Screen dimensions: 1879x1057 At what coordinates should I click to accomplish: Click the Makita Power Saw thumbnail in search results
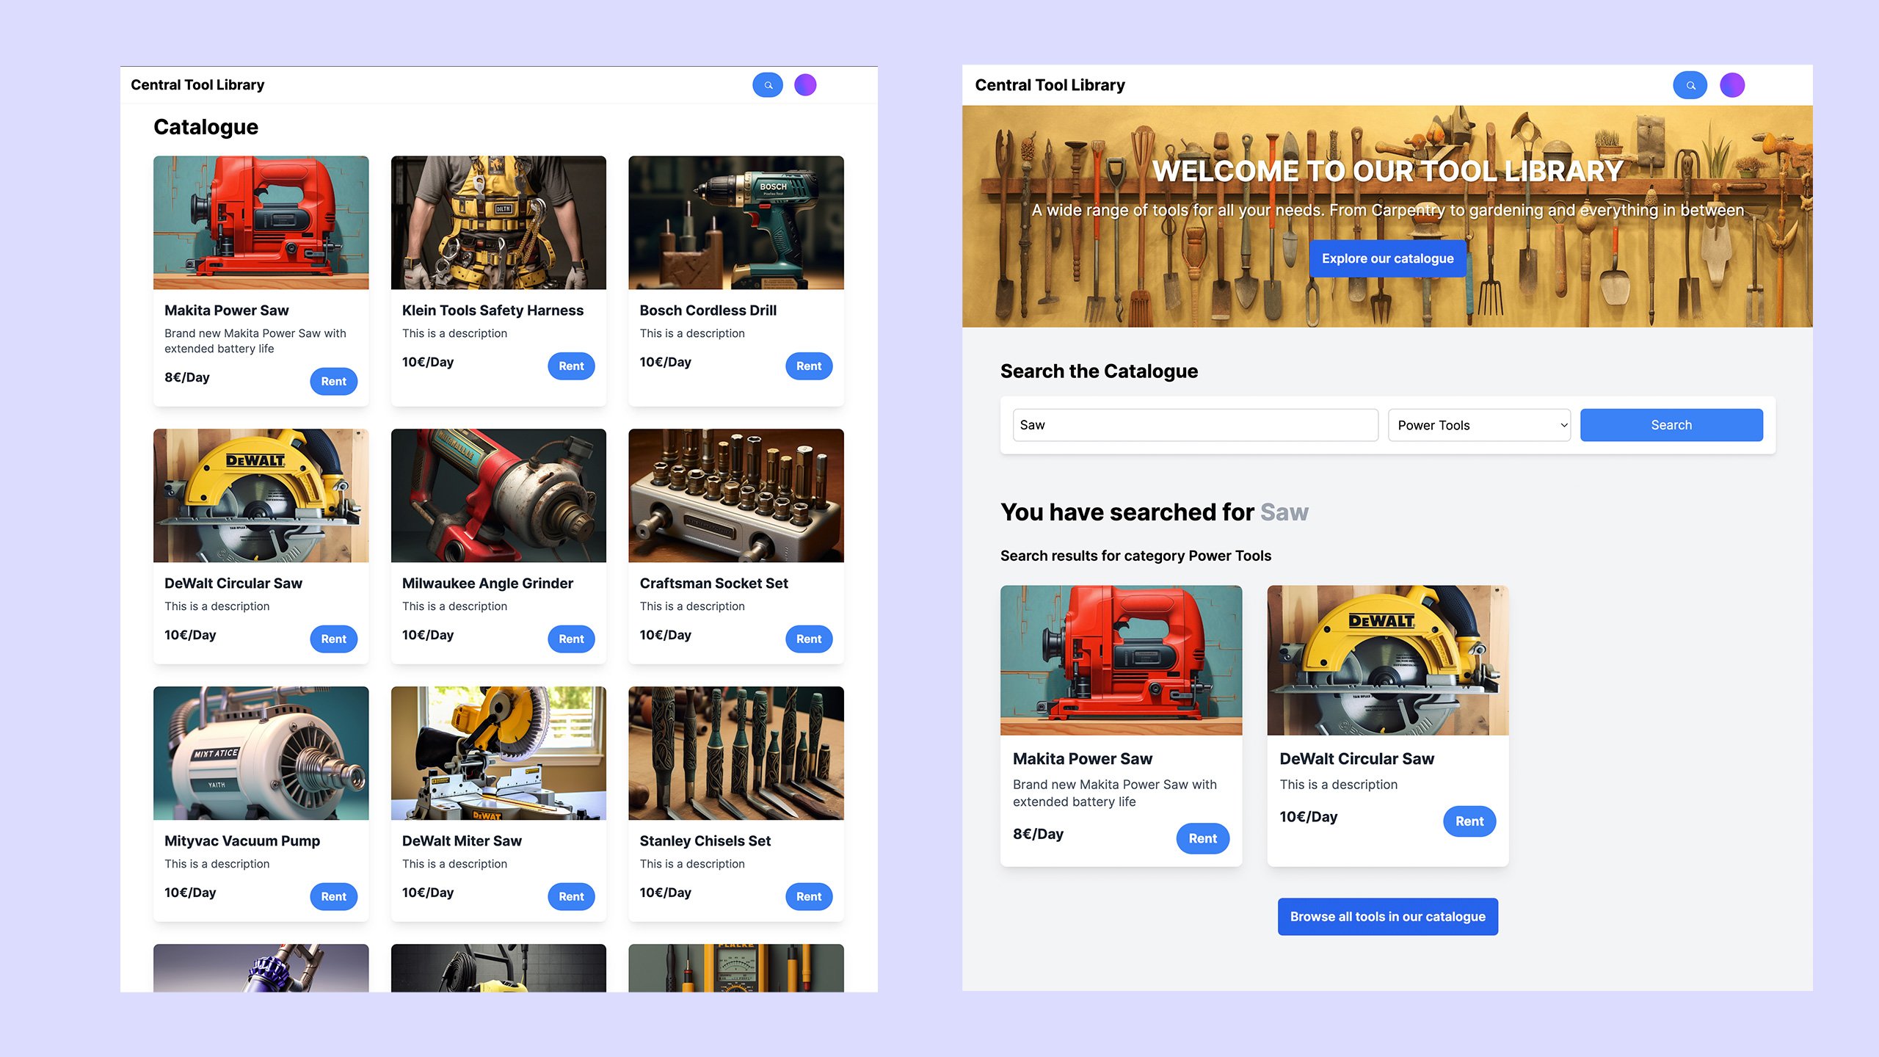[x=1120, y=658]
